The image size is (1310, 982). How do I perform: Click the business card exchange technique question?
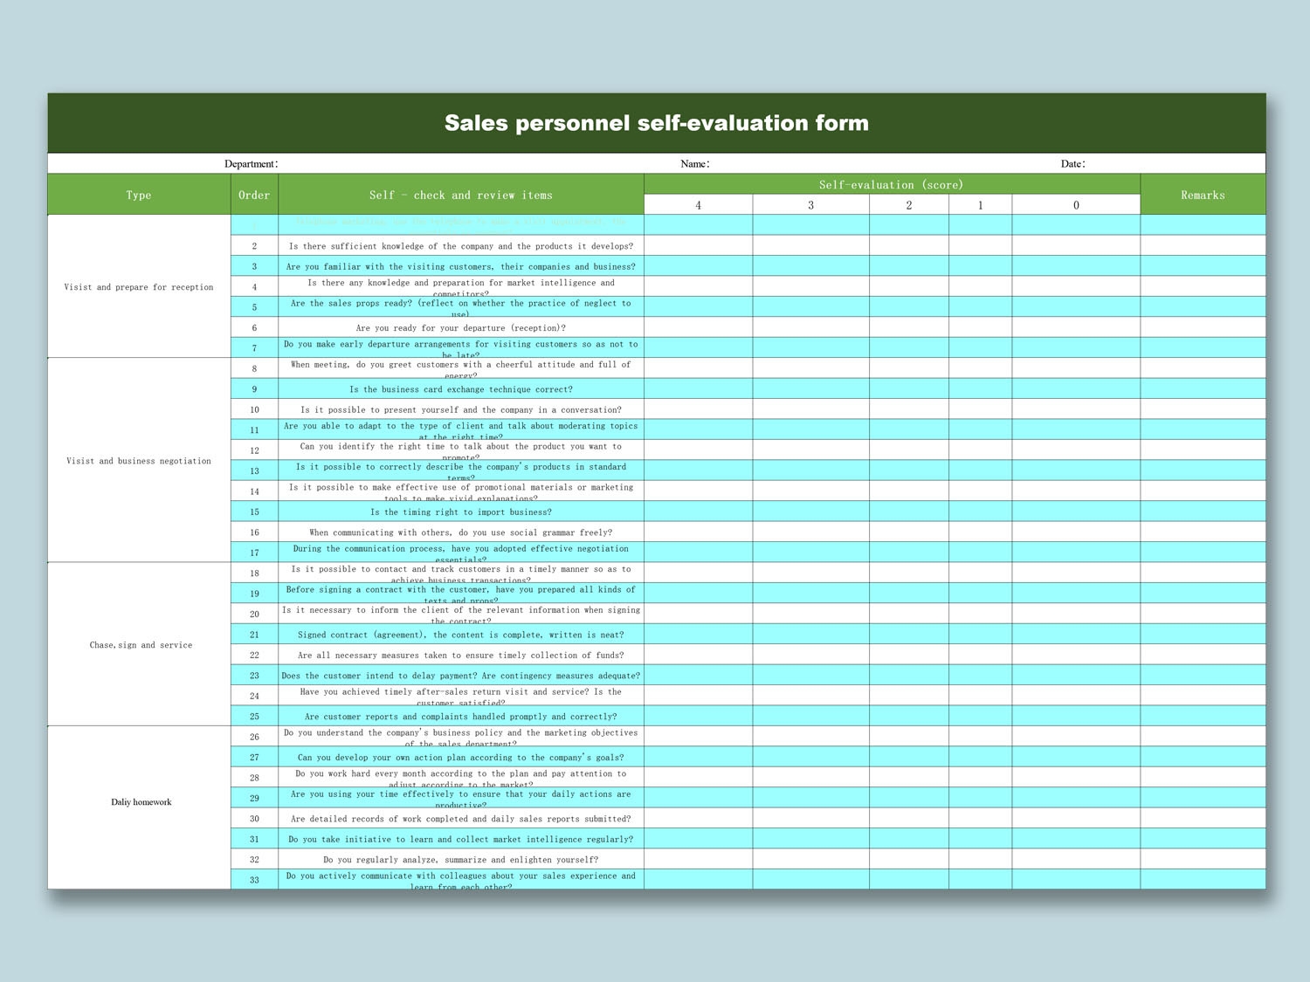pos(462,389)
